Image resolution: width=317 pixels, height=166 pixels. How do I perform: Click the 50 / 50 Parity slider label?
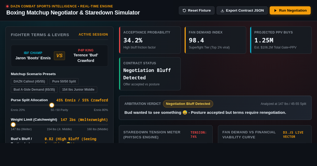(x=59, y=110)
